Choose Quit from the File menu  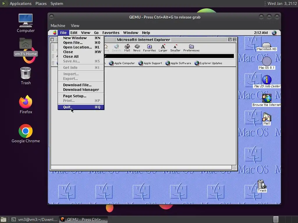(81, 107)
